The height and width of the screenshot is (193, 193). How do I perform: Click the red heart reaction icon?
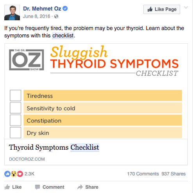tap(20, 174)
